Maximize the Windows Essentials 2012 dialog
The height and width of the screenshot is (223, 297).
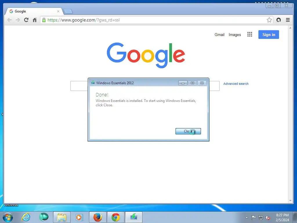[192, 83]
